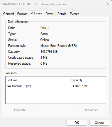
Task: Click the 0 MB reserved value
Action: click(x=44, y=63)
